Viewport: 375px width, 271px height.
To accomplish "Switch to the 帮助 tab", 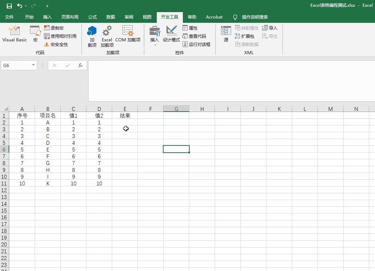I will [192, 17].
